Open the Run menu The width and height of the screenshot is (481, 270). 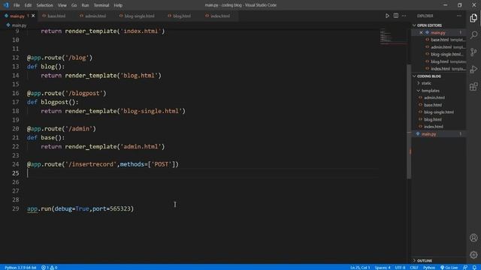point(85,5)
